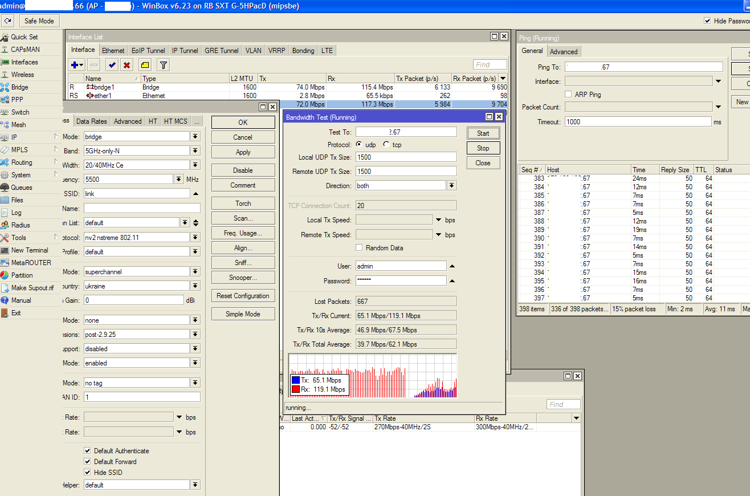The height and width of the screenshot is (496, 750).
Task: Toggle the ARP Ping checkbox
Action: (x=568, y=94)
